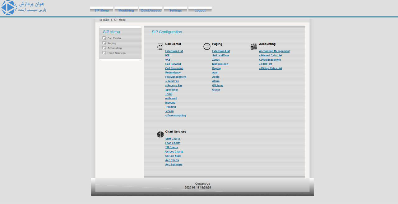
Task: Open the Eavesdropping link under Tracking
Action: [176, 115]
